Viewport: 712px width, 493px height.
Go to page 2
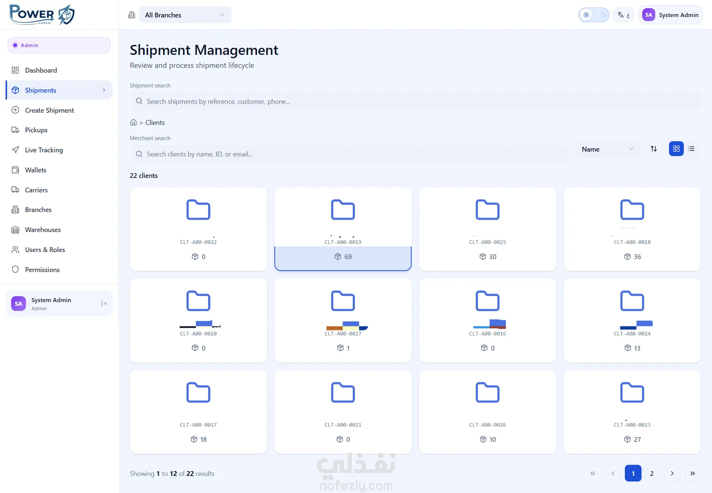pyautogui.click(x=652, y=473)
